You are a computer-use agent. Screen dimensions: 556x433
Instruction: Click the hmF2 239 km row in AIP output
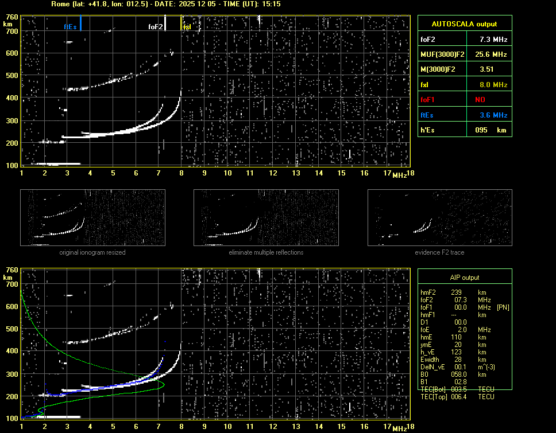tap(457, 292)
